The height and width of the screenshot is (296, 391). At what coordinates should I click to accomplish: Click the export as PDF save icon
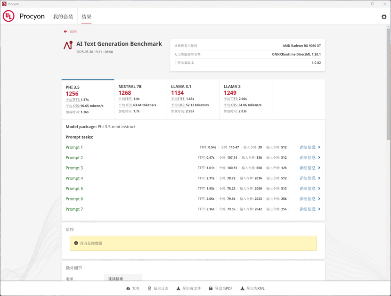point(211,288)
